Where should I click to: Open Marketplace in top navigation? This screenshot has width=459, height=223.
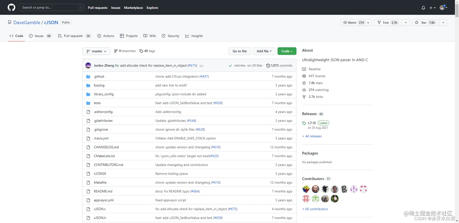point(133,8)
